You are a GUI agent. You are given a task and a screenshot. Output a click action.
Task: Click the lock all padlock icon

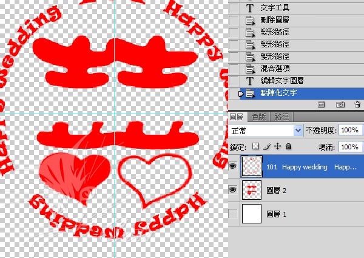(x=288, y=146)
